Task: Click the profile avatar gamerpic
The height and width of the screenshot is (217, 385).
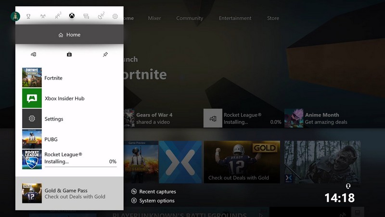Action: tap(15, 16)
